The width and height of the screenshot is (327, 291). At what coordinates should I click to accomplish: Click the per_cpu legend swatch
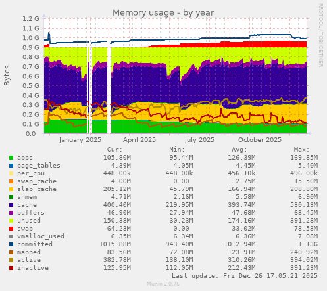pos(11,173)
